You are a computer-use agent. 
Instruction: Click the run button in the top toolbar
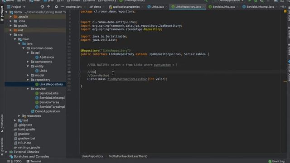coord(250,1)
